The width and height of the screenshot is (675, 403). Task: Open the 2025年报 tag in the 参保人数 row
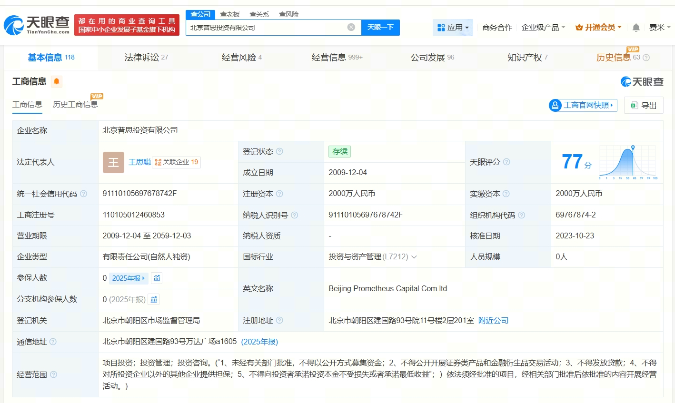pos(129,278)
